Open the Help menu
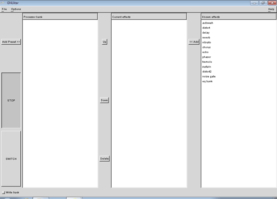This screenshot has width=277, height=199. [271, 9]
